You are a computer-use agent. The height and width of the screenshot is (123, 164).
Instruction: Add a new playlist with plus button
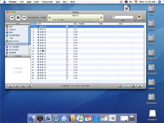point(10,86)
